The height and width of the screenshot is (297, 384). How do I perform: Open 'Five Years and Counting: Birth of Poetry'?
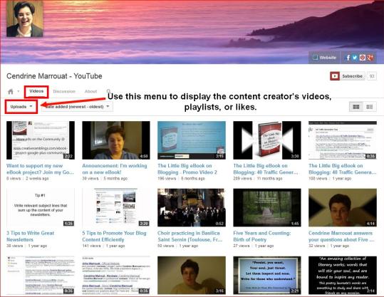[262, 236]
